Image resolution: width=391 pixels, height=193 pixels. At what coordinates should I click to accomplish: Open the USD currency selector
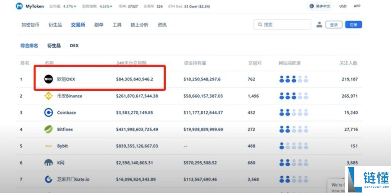[343, 6]
